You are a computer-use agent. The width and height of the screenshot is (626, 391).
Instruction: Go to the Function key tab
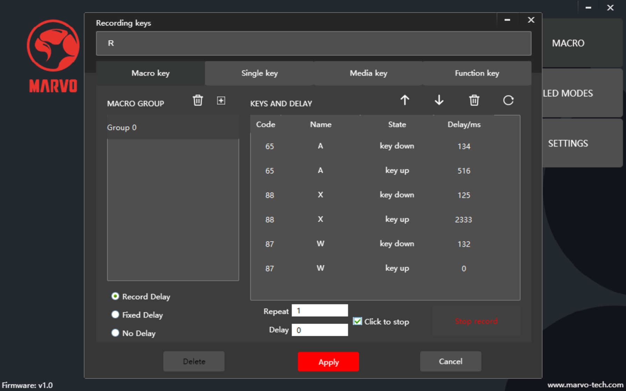pos(476,73)
